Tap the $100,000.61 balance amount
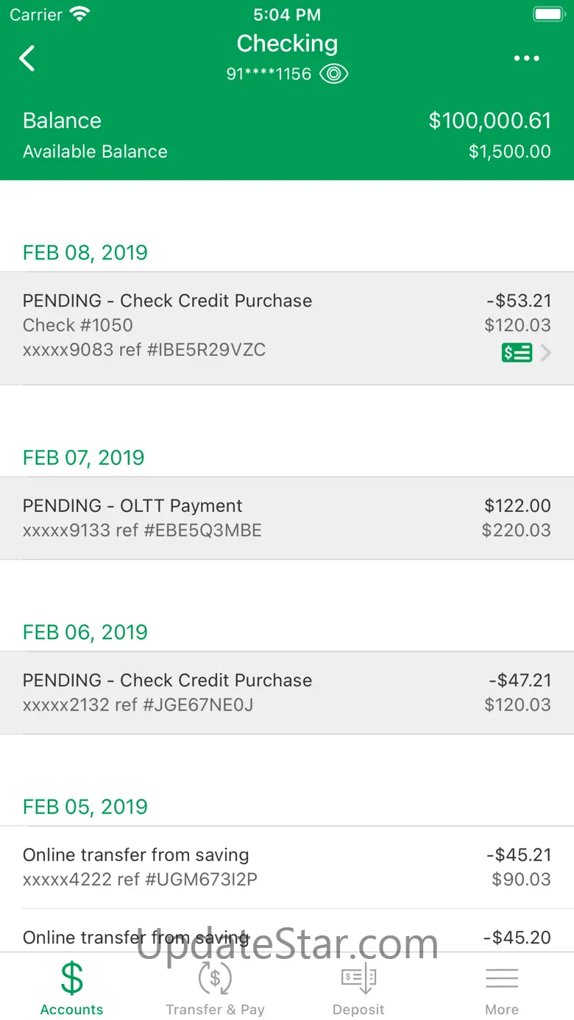The width and height of the screenshot is (574, 1020). coord(489,121)
